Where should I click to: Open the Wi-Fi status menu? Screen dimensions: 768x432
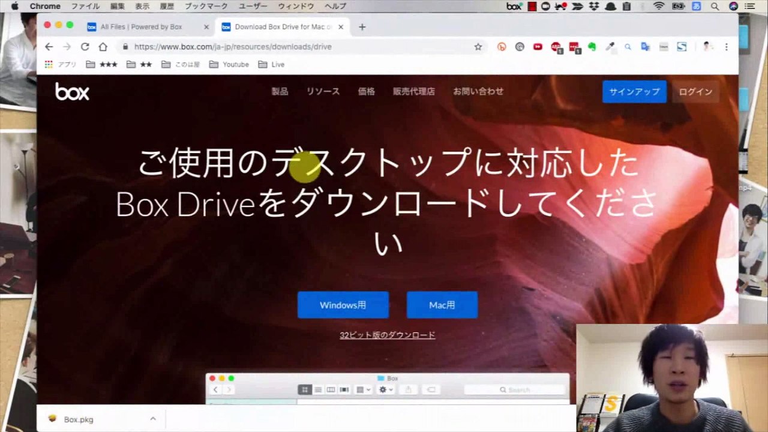(659, 6)
